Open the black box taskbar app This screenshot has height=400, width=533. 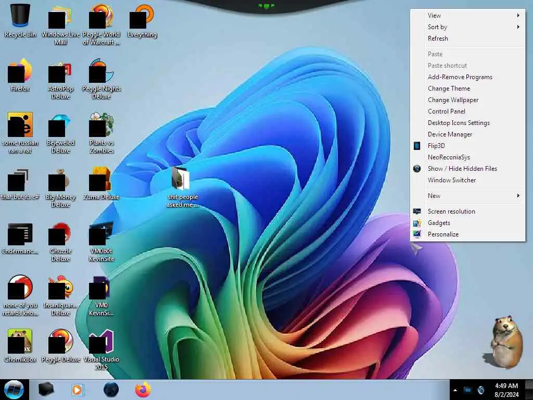coord(46,390)
